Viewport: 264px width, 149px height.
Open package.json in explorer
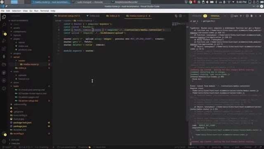click(20, 126)
